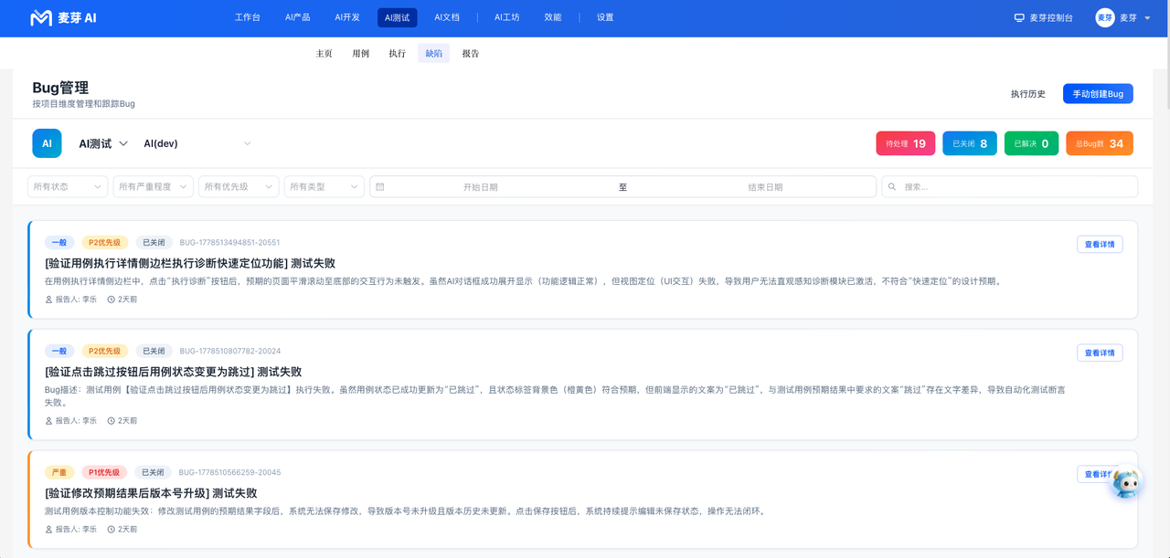Screen dimensions: 1170x558
Task: Expand the 所有状态 filter dropdown
Action: point(68,186)
